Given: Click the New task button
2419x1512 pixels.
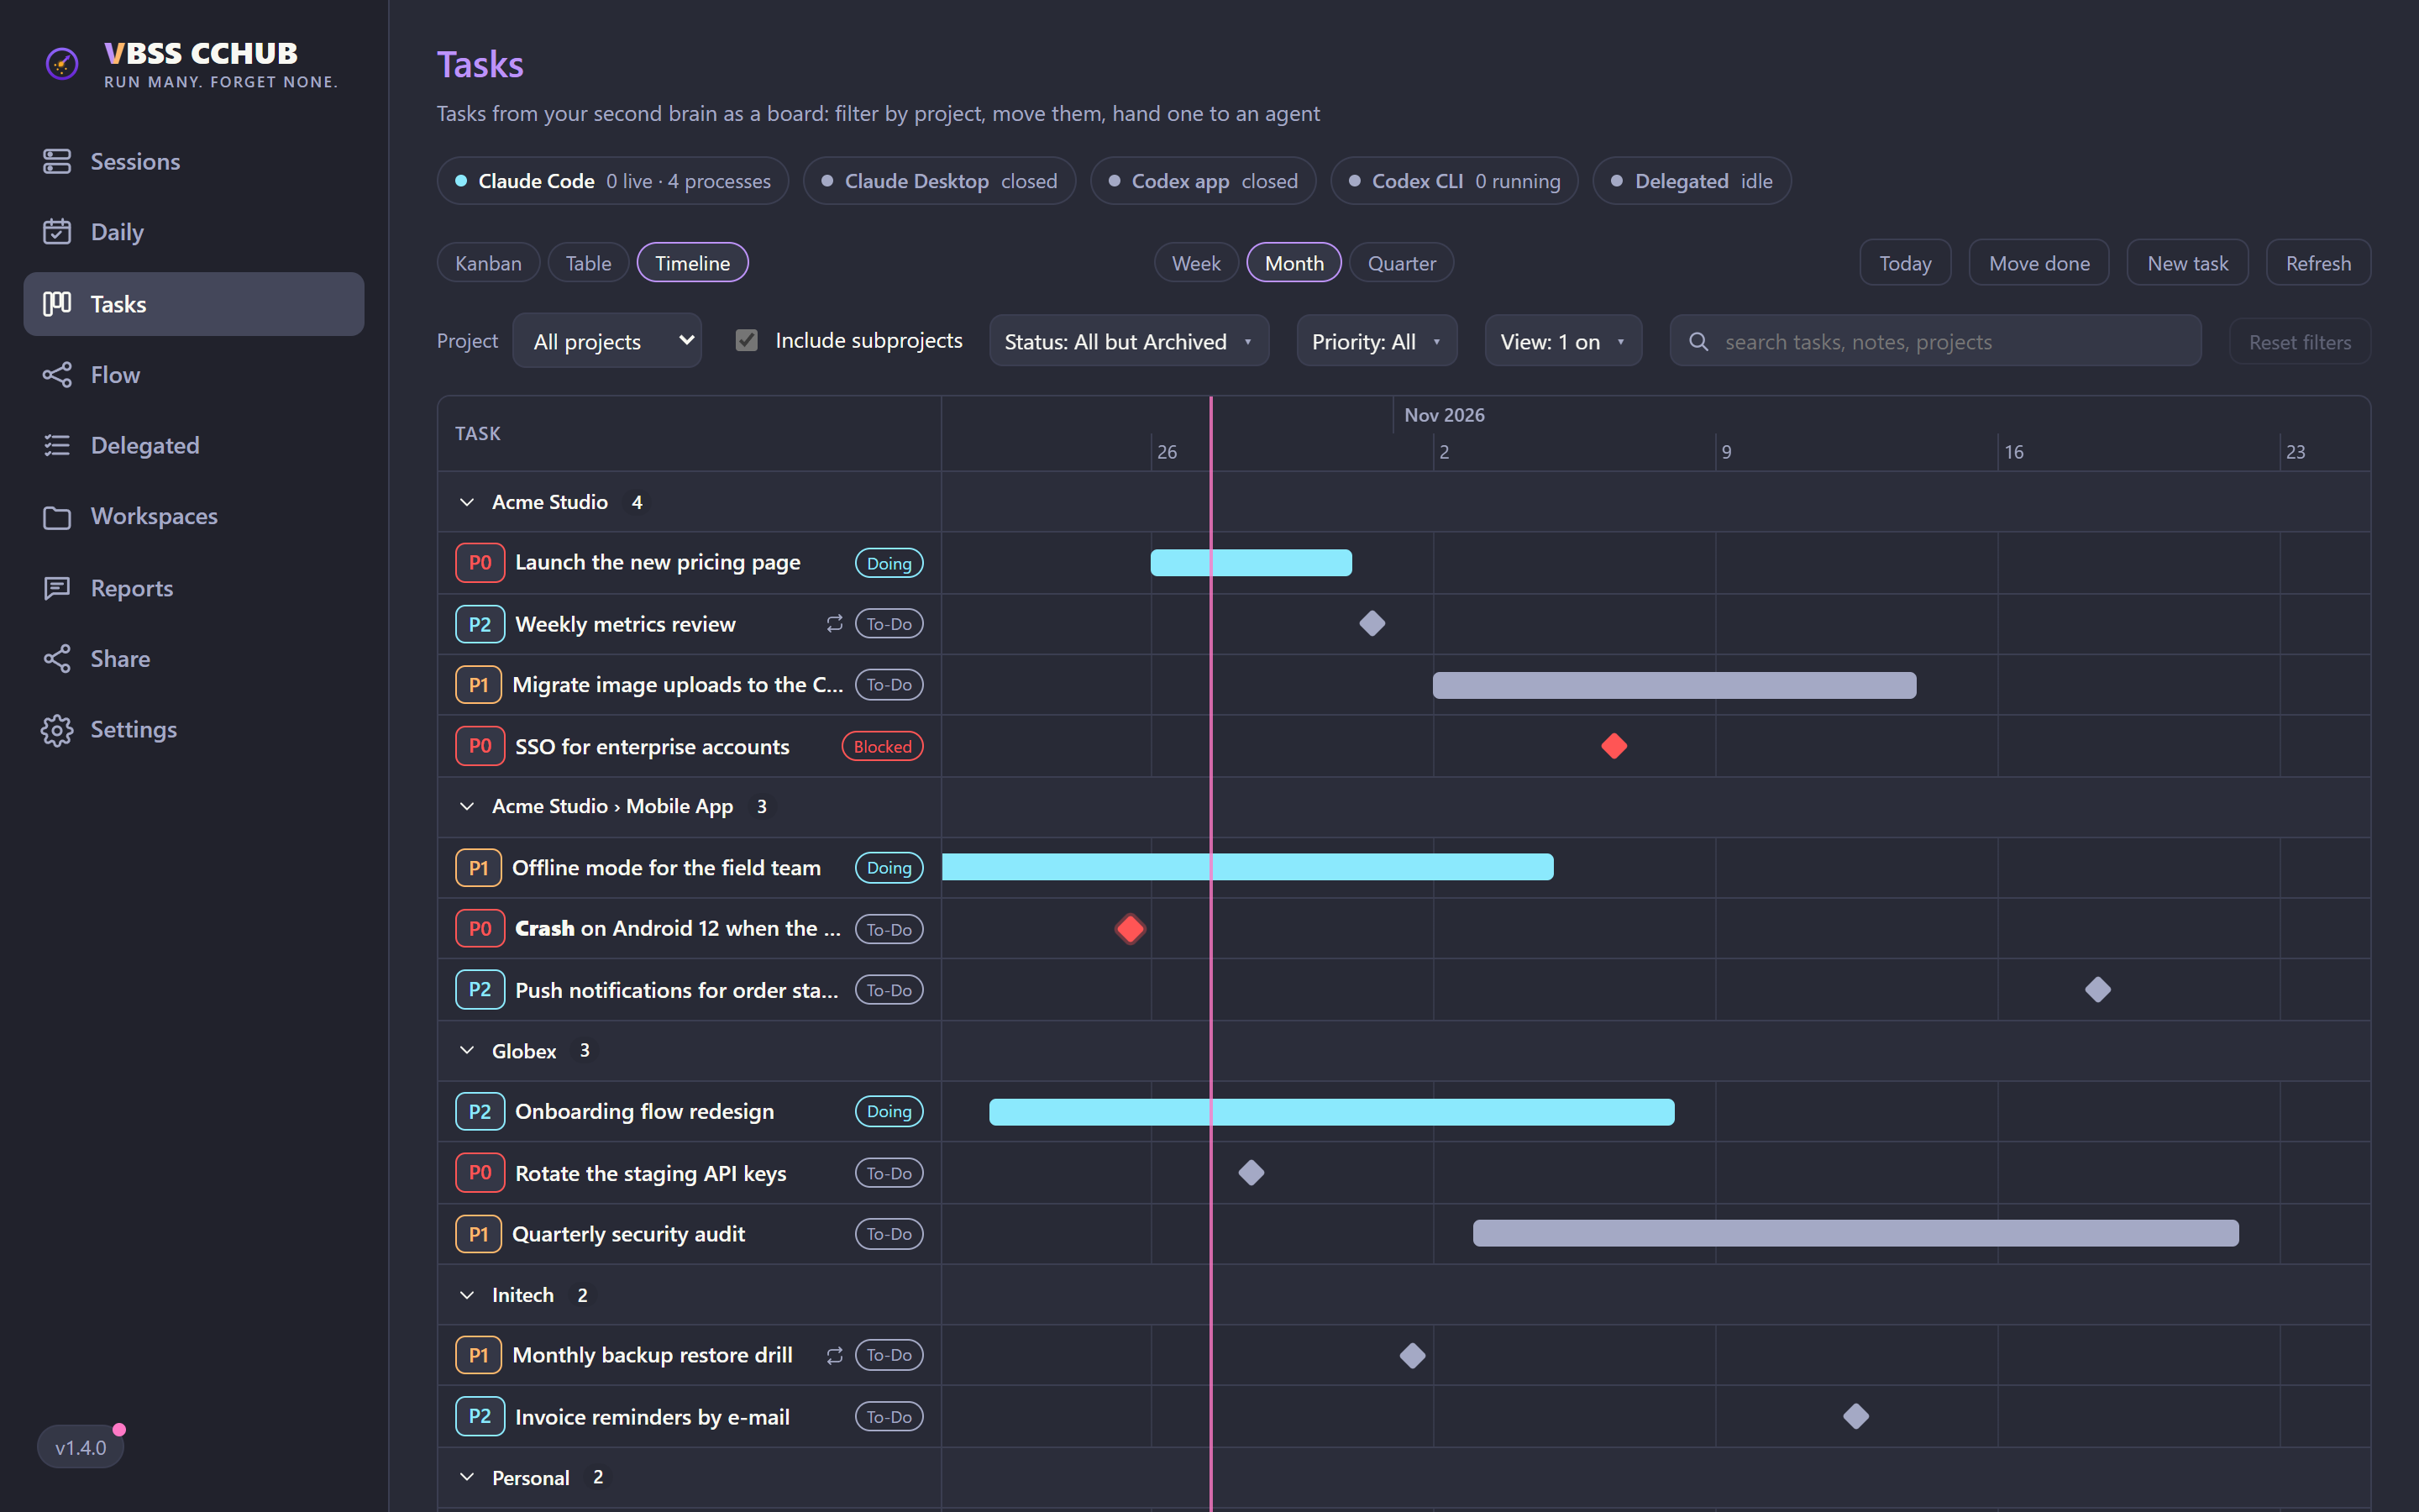Looking at the screenshot, I should [x=2188, y=263].
